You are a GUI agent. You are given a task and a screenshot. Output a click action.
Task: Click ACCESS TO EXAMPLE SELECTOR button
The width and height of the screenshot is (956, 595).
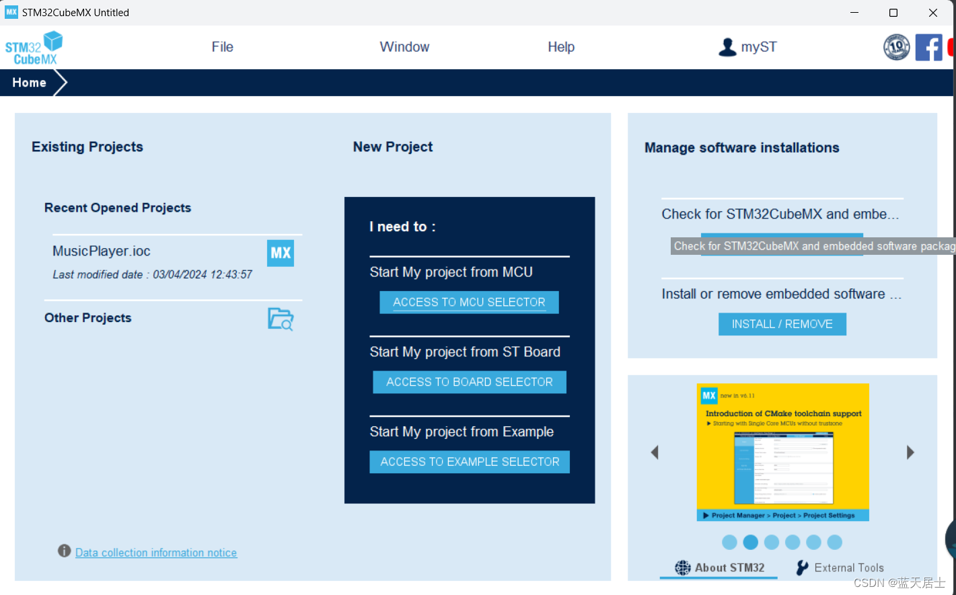coord(470,462)
